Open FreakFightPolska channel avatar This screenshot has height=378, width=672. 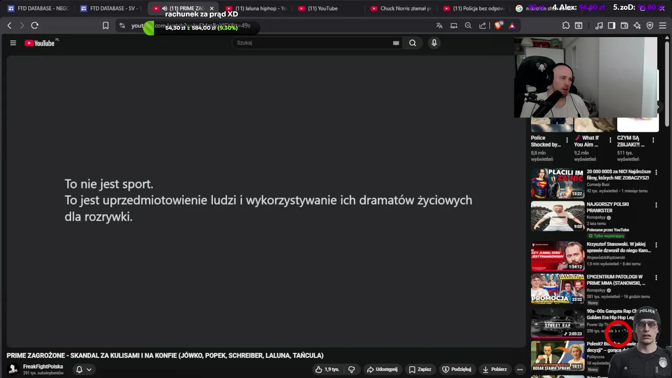click(x=13, y=369)
